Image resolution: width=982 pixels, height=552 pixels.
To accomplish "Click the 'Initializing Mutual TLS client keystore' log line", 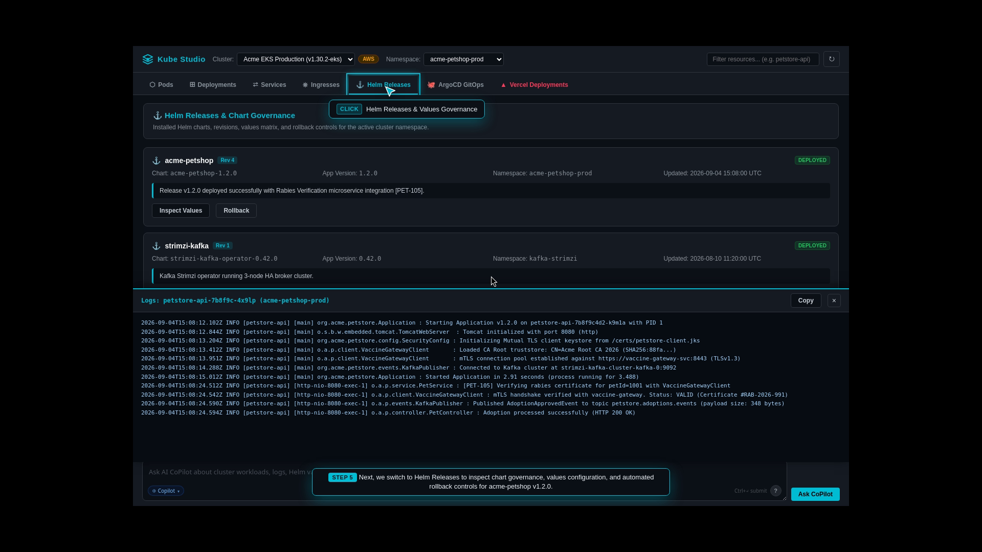I will [x=420, y=341].
